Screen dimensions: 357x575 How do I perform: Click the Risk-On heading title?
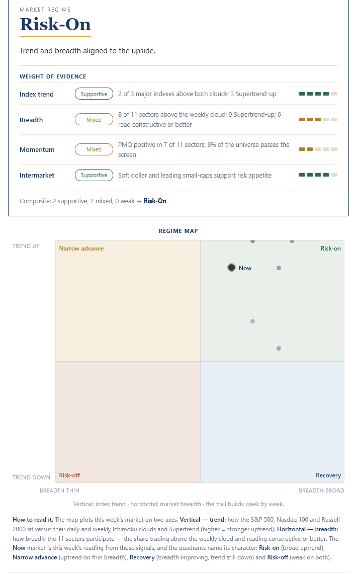[x=55, y=25]
